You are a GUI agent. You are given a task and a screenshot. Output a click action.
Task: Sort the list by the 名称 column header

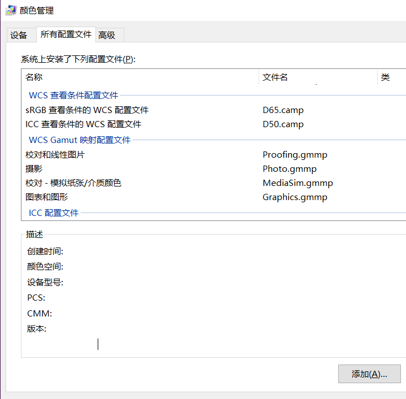(x=34, y=77)
